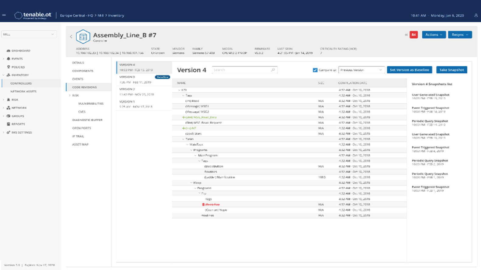The height and width of the screenshot is (270, 481).
Task: Click the Dashboard icon in sidebar
Action: (9, 51)
